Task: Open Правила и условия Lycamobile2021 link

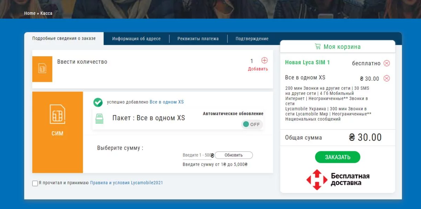Action: 127,183
